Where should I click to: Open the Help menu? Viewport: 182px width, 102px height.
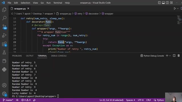[x=67, y=3]
